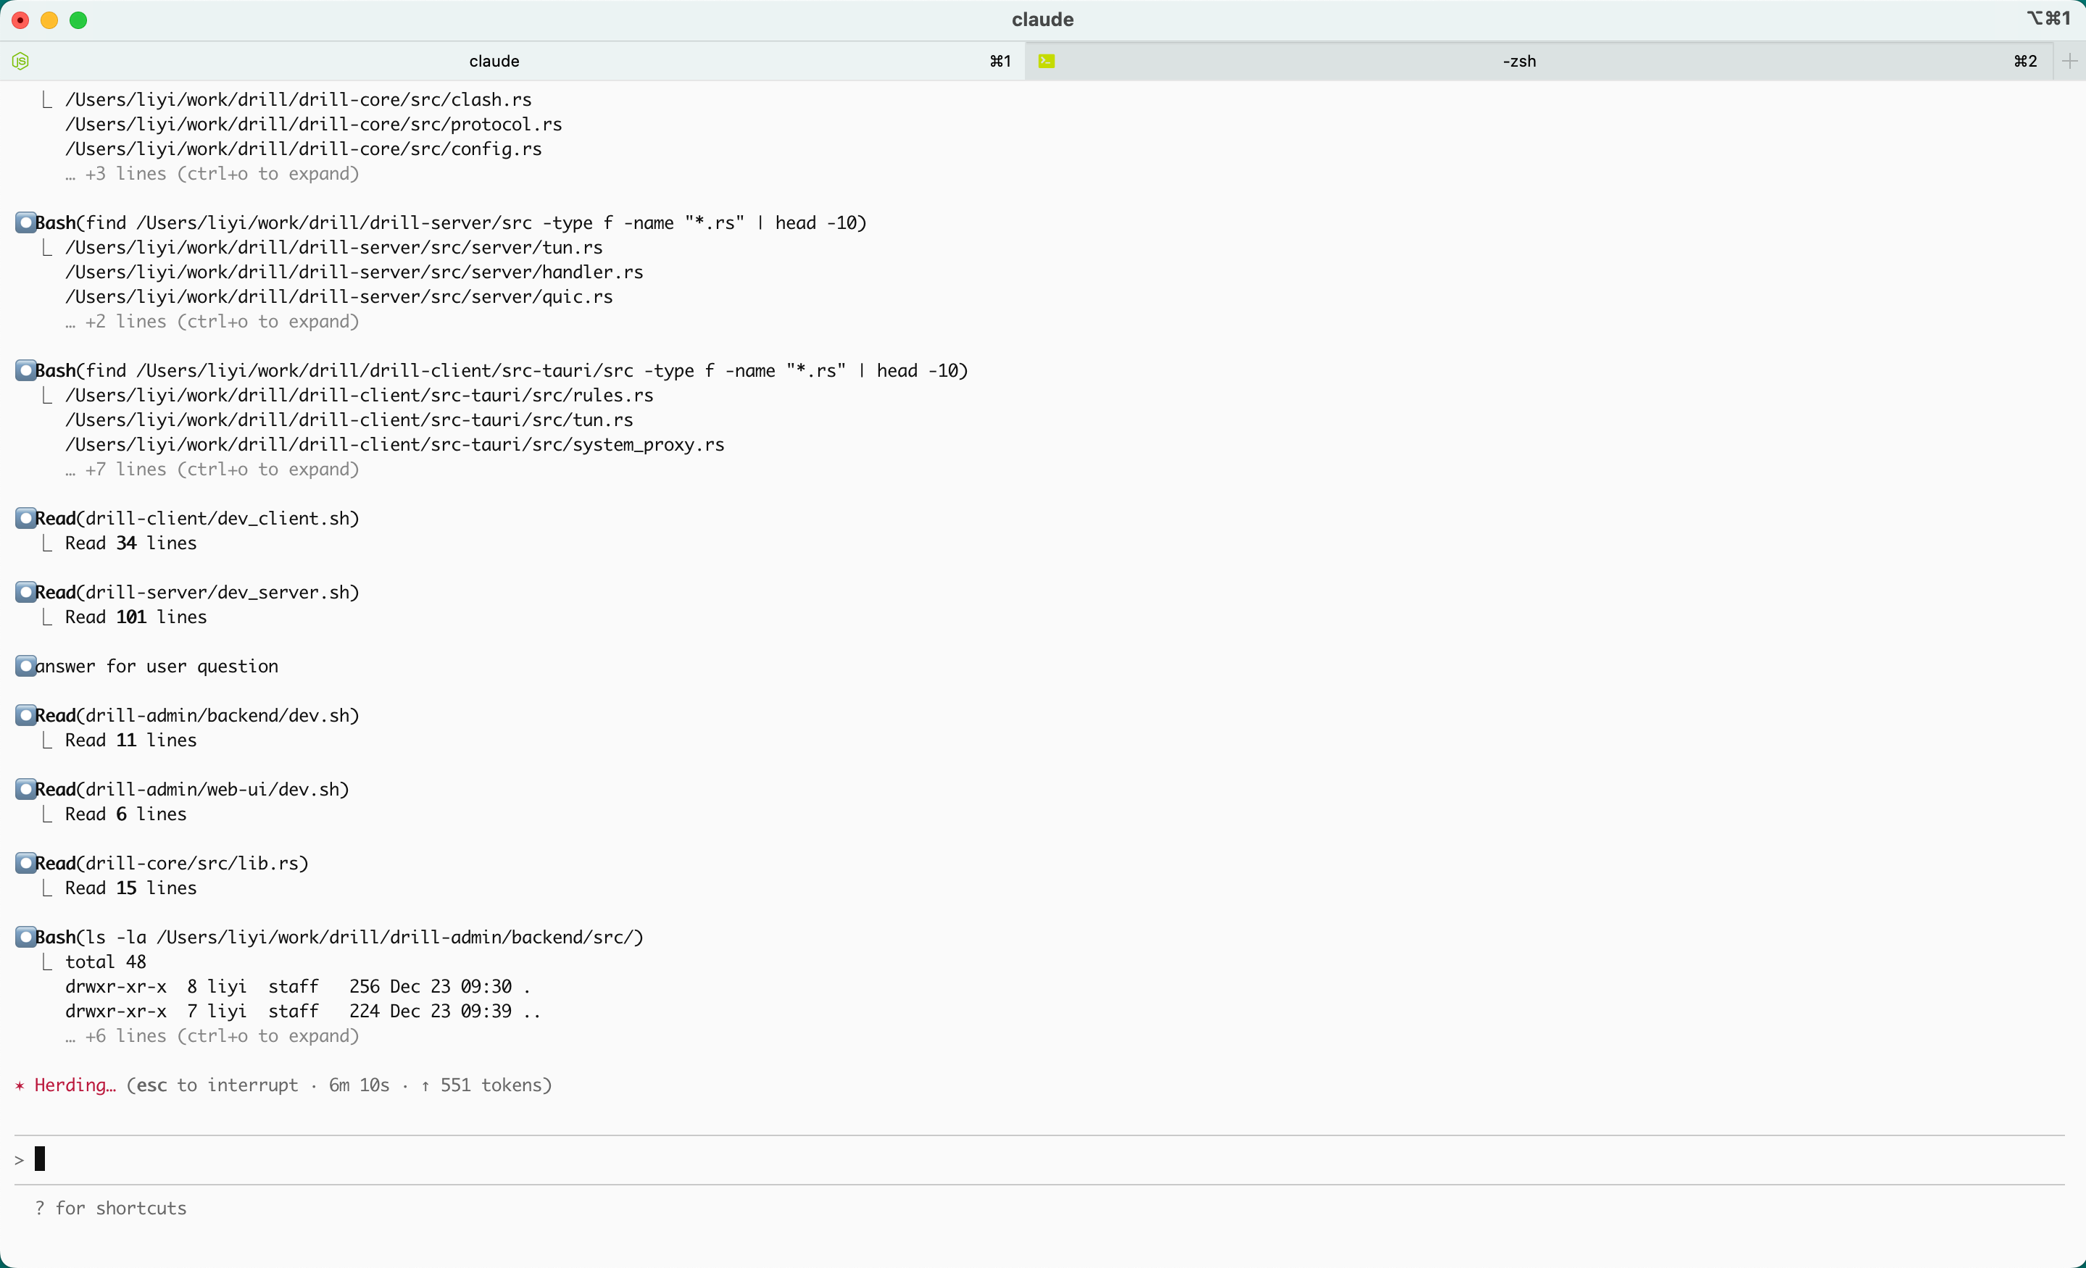2086x1268 pixels.
Task: Click bullet icon beside Read(drill-core/src/lib.rs)
Action: point(25,864)
